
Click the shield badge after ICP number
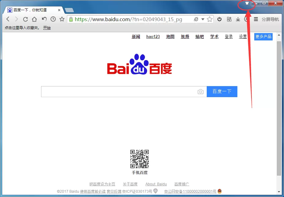click(x=155, y=191)
